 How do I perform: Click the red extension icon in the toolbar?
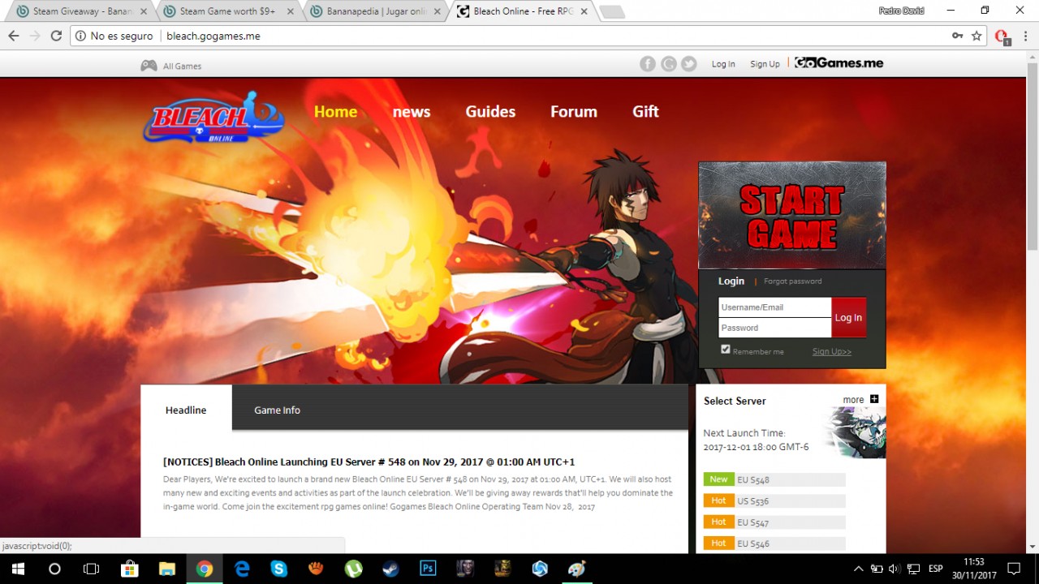(x=1002, y=36)
